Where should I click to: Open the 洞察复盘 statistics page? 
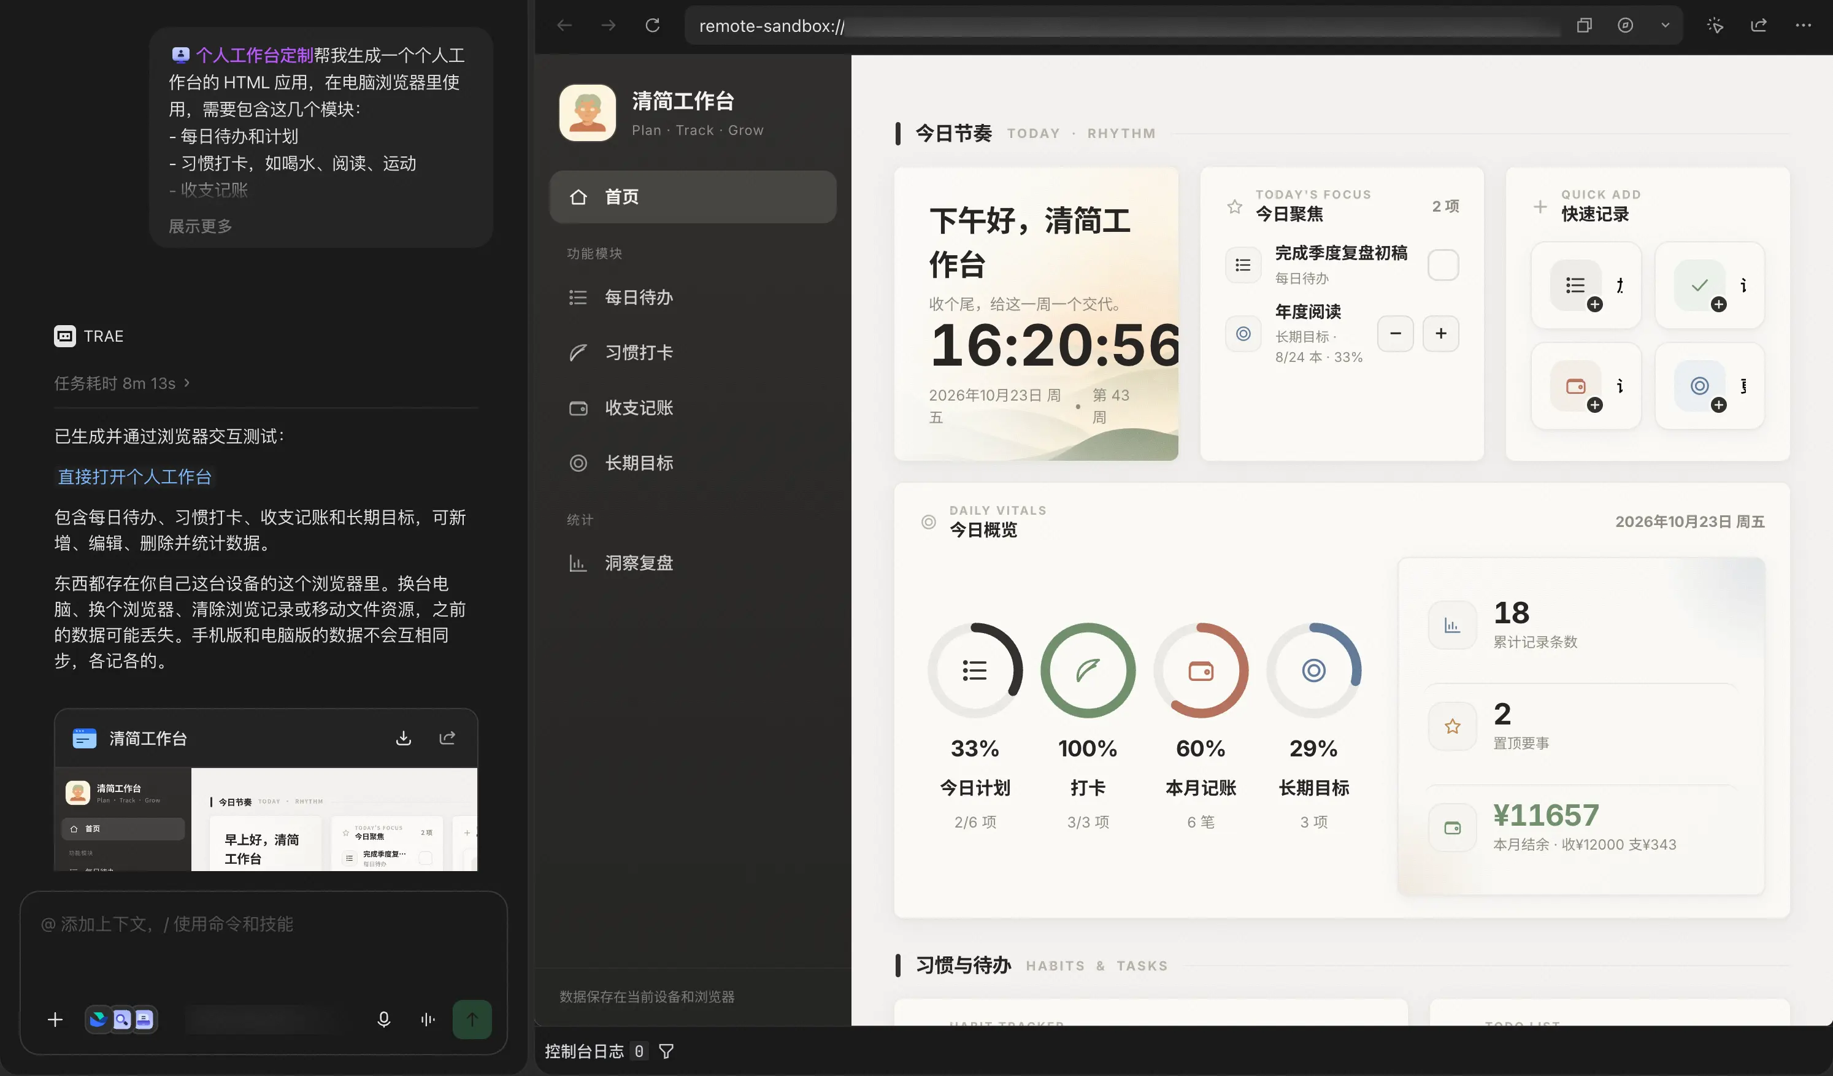coord(693,563)
